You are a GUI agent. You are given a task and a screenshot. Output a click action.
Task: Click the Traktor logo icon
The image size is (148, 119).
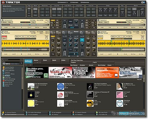[x=3, y=2]
